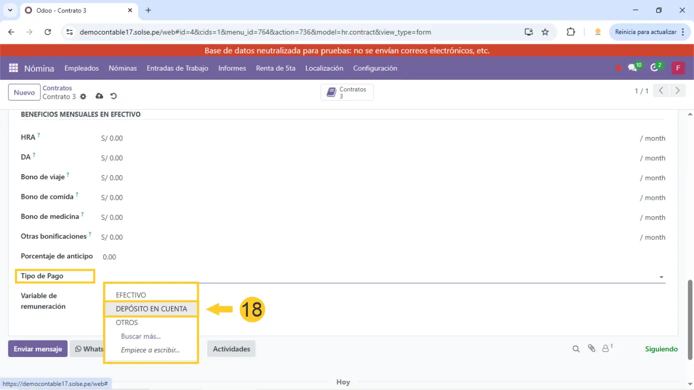Click the paperclip attachments icon
The image size is (694, 390).
click(591, 348)
